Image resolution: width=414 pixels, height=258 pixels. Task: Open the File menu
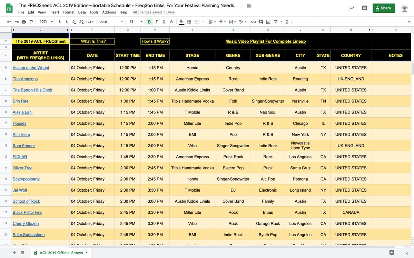point(21,12)
